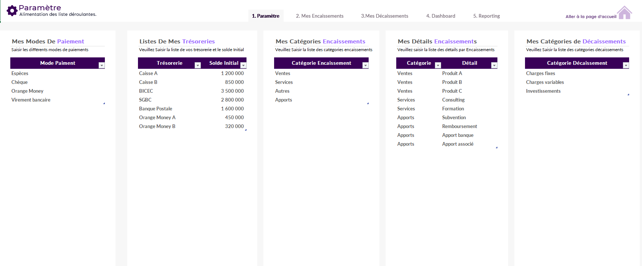Select the 'Produit A' detail cell
The height and width of the screenshot is (266, 642).
pos(469,73)
